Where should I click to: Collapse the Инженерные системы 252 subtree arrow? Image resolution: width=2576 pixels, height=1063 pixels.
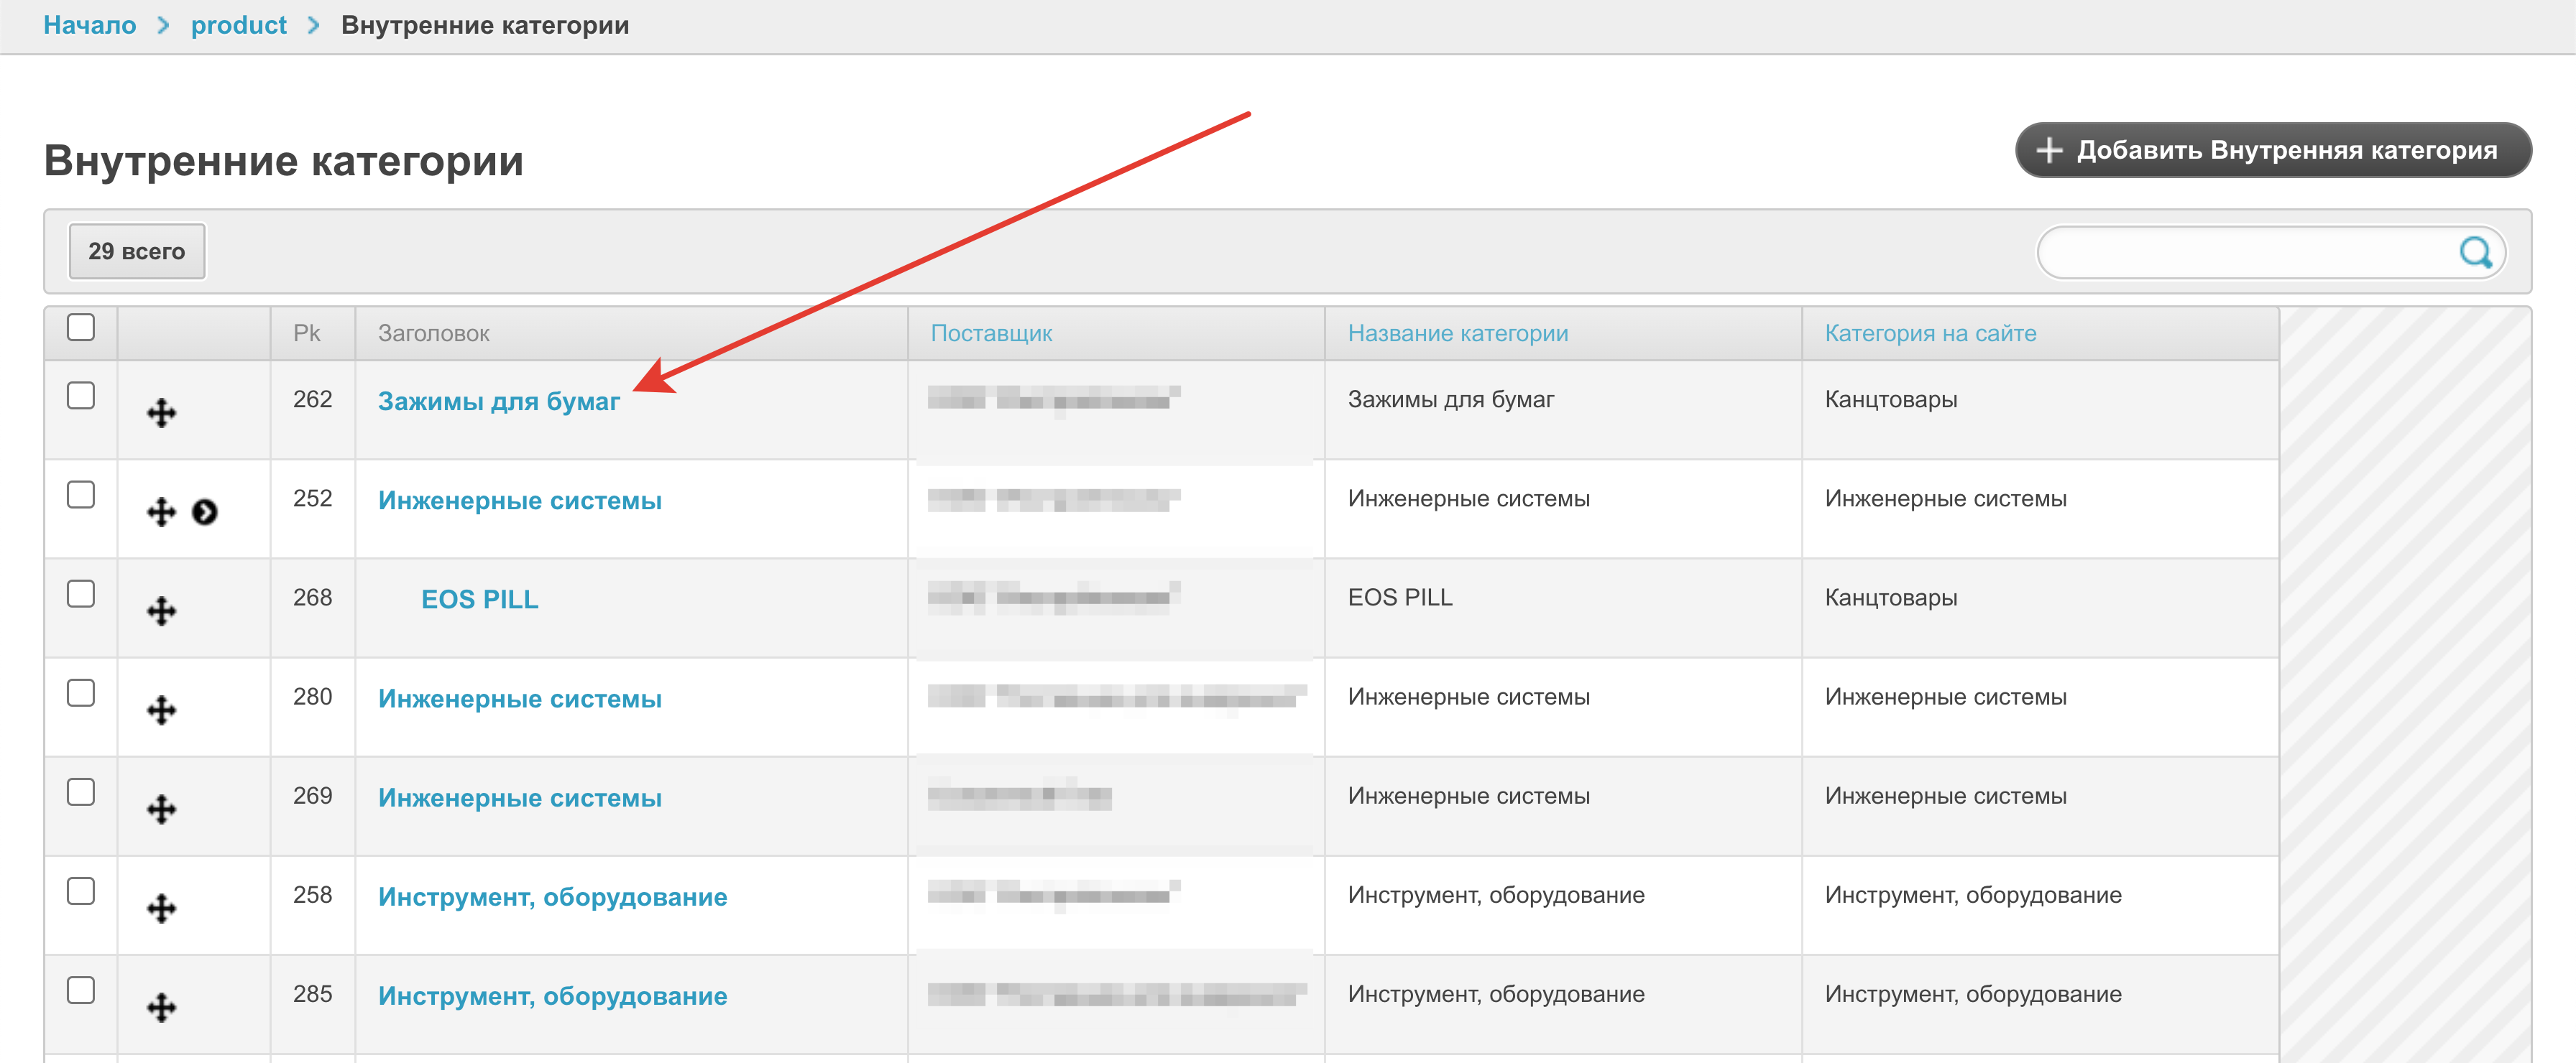tap(205, 513)
